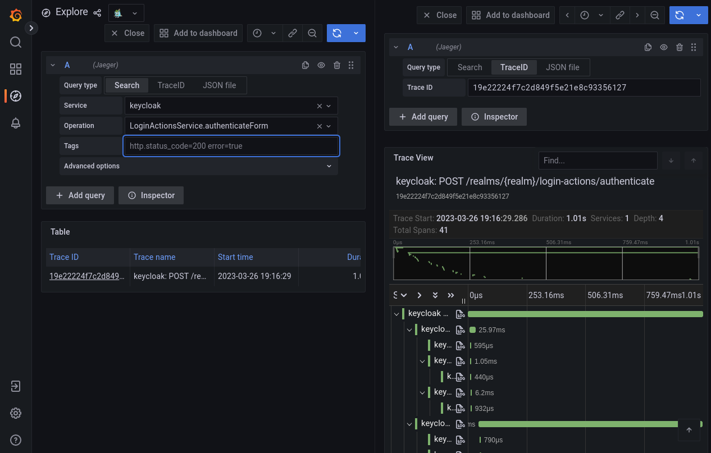Delete query A with the trash icon

tap(336, 65)
